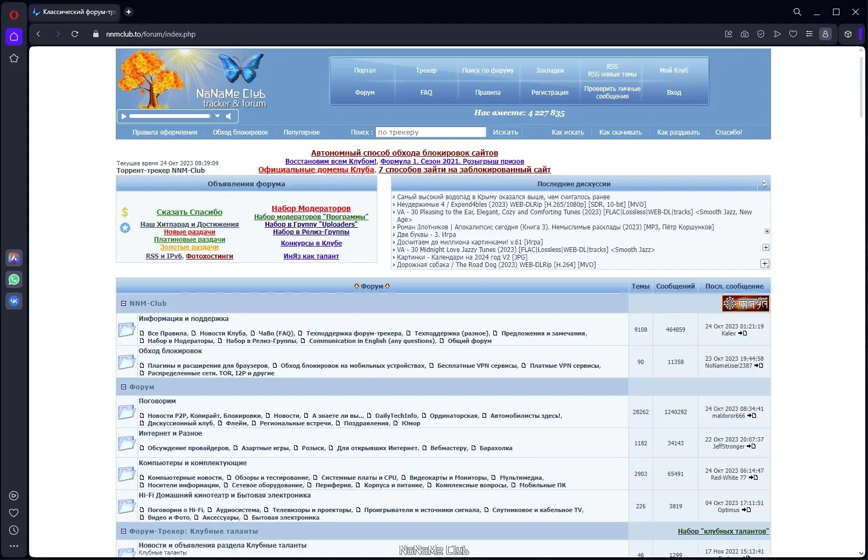Expand discussions list with the medium plus button
Viewport: 868px width, 560px height.
click(766, 248)
